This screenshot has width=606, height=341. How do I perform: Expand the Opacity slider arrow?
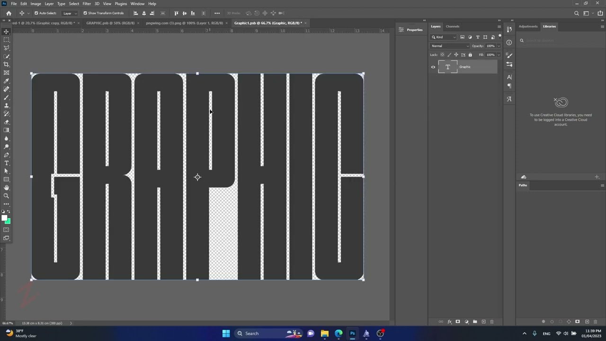499,46
